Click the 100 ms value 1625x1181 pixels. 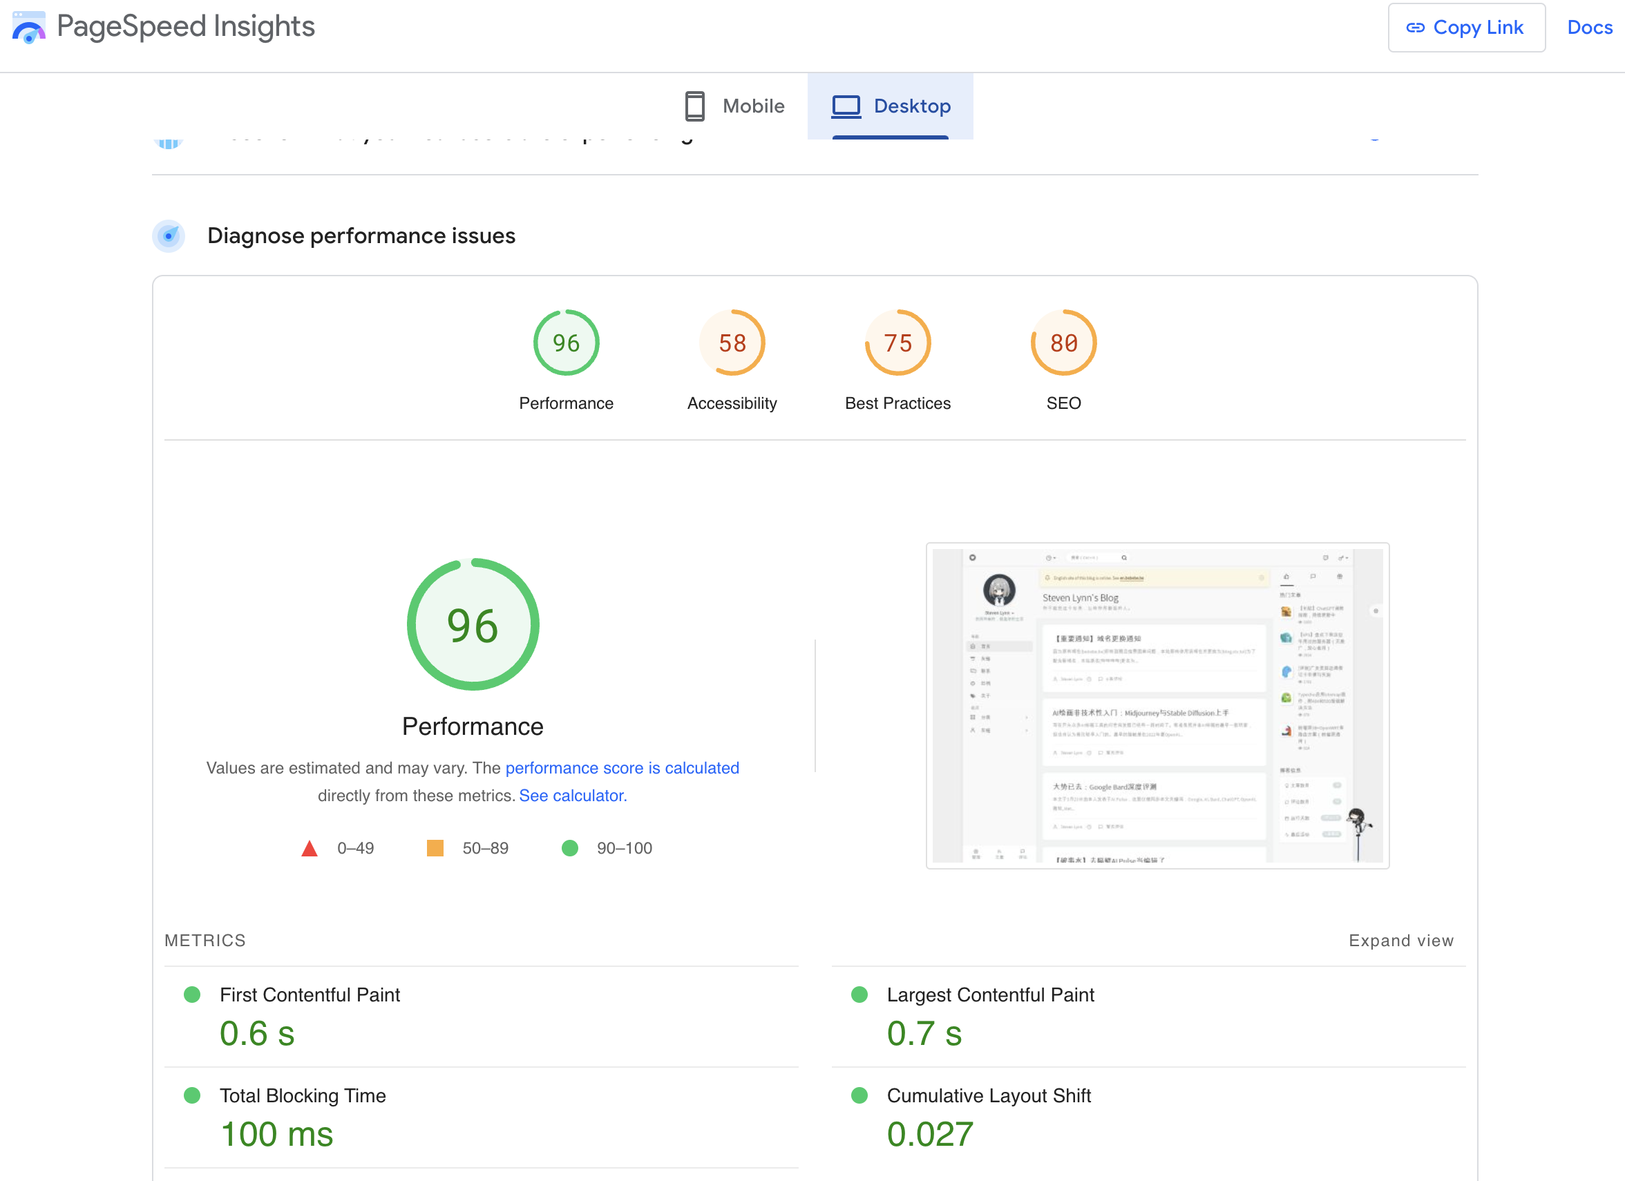[x=276, y=1135]
